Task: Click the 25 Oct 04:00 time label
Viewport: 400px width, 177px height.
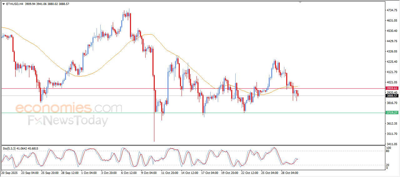Action: [x=270, y=172]
